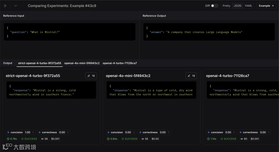Click trace icon on openai-4o-mini card

(x=194, y=76)
